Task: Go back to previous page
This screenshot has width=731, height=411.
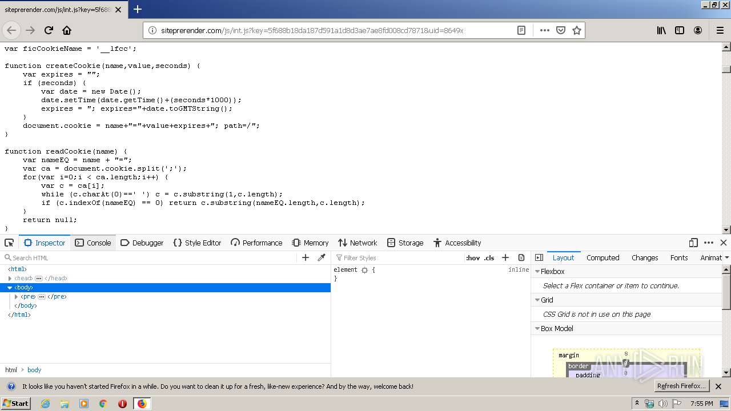Action: point(11,30)
